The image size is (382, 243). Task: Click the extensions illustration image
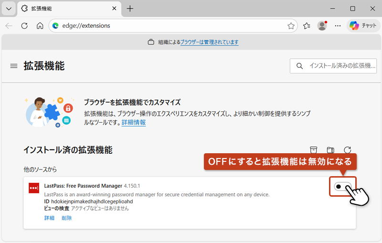[x=50, y=112]
